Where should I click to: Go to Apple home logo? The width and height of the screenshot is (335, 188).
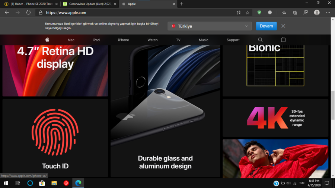click(x=47, y=40)
